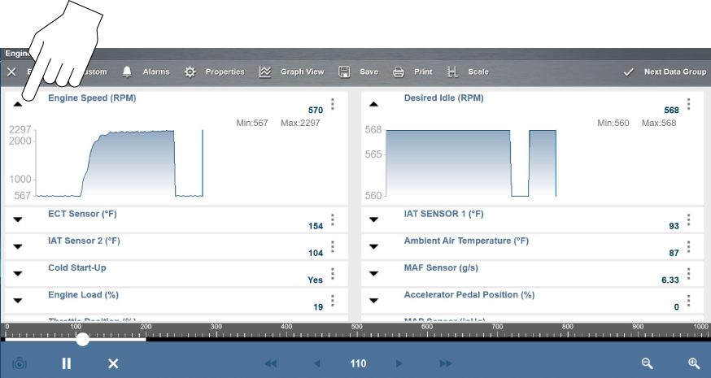Screen dimensions: 711x378
Task: Switch to Graph View
Action: click(x=265, y=72)
